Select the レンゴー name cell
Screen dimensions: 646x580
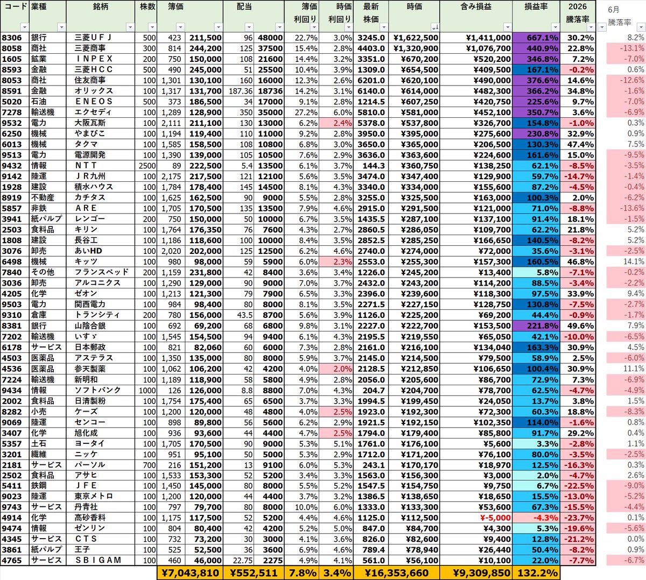point(100,219)
